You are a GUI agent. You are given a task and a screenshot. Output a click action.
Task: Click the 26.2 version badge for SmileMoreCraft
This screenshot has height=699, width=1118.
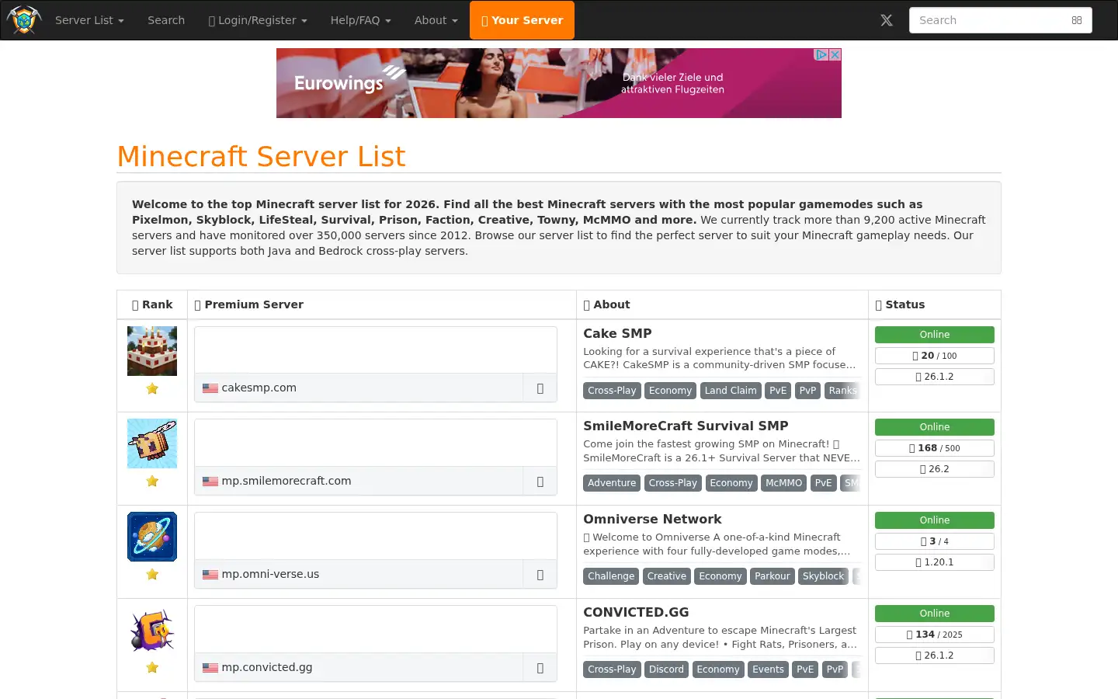click(935, 469)
